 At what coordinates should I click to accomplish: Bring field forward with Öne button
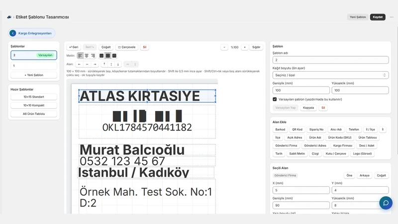coord(349,176)
